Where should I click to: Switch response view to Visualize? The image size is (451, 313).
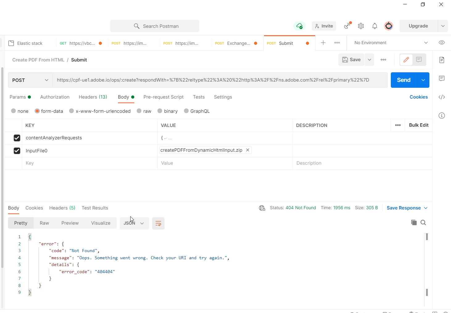click(x=101, y=223)
